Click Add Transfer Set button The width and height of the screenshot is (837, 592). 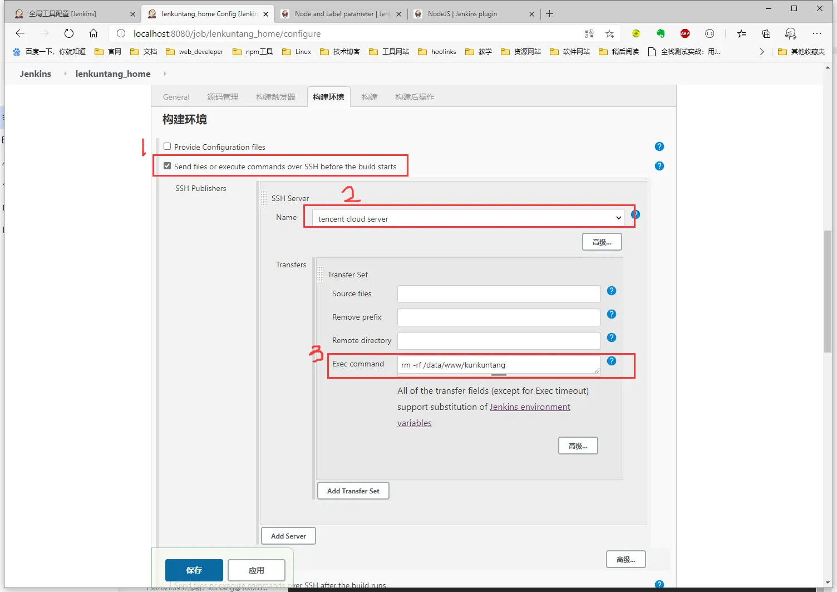[x=353, y=491]
